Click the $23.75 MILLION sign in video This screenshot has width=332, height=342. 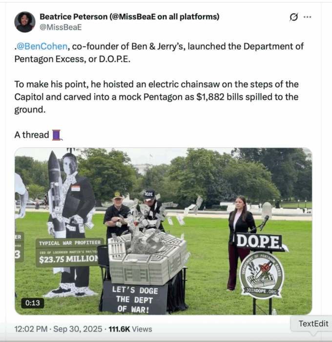pyautogui.click(x=69, y=259)
